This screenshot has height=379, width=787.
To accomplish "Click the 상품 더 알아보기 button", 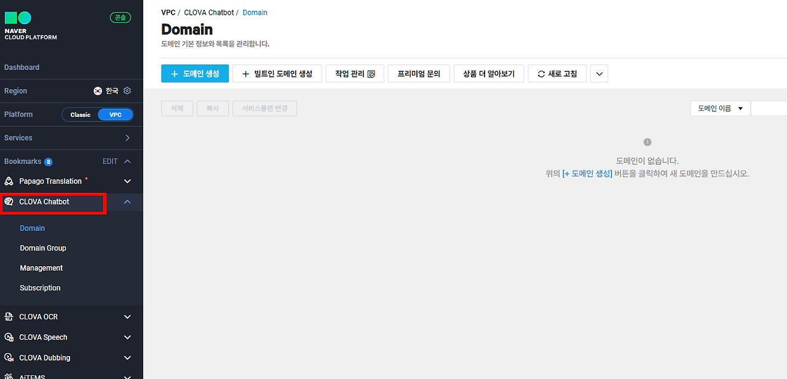I will pyautogui.click(x=489, y=74).
